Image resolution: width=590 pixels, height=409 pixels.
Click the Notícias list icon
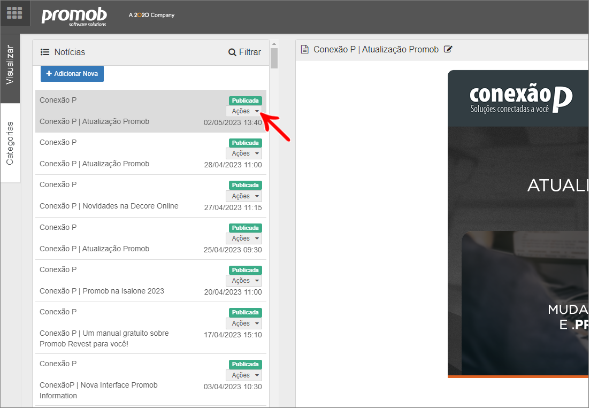pos(45,52)
